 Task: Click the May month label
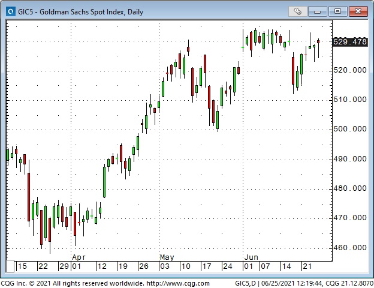167,257
